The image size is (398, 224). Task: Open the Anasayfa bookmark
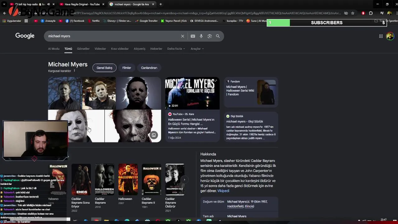click(48, 21)
